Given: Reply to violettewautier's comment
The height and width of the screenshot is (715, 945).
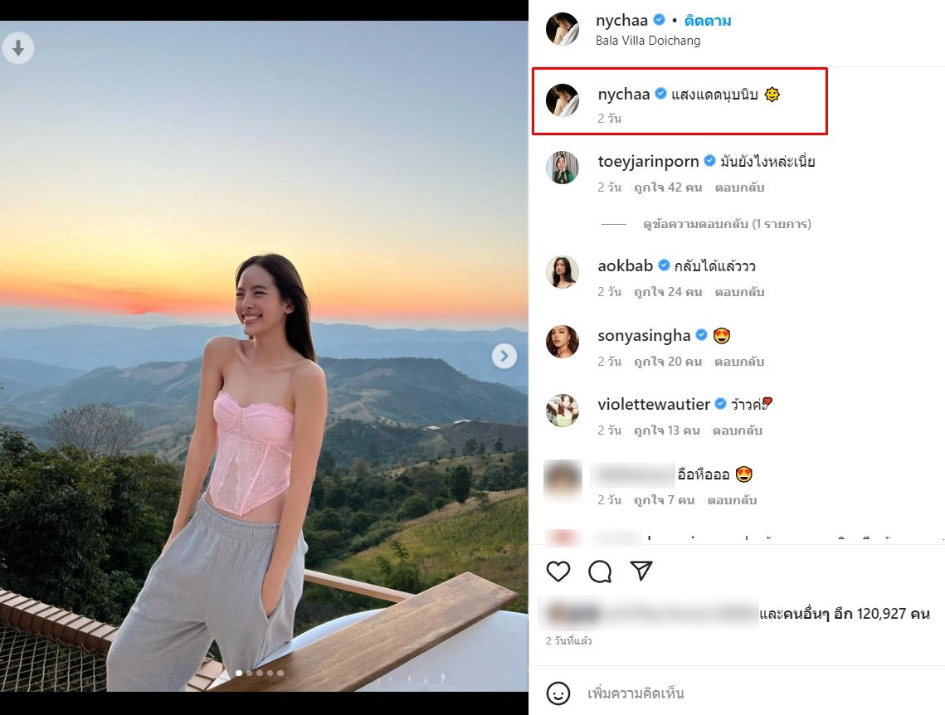Looking at the screenshot, I should 737,430.
